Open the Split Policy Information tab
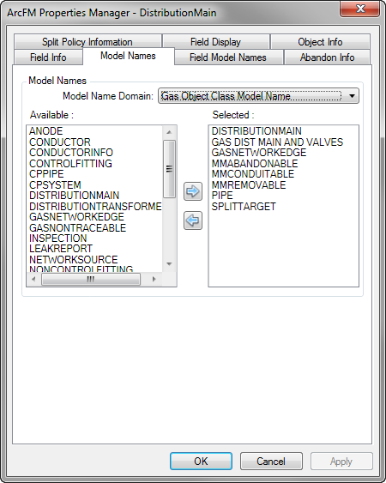Viewport: 386px width, 483px height. [87, 41]
